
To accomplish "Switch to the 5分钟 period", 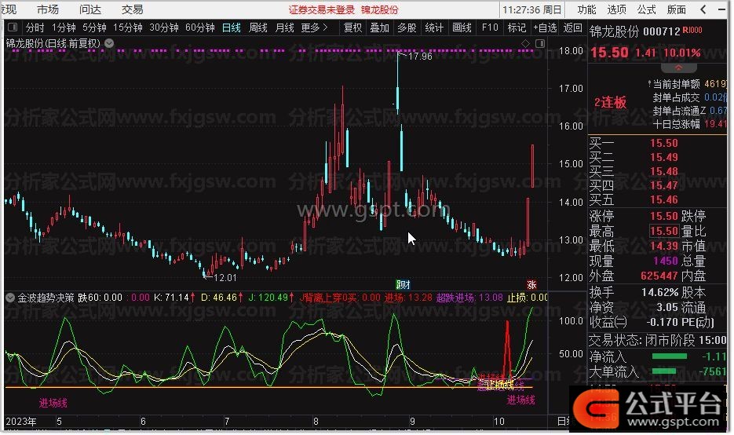I will pyautogui.click(x=94, y=27).
